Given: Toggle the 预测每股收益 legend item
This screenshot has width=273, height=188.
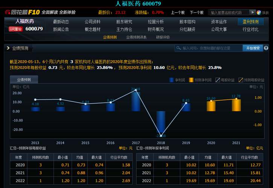Looking at the screenshot, I should point(252,80).
